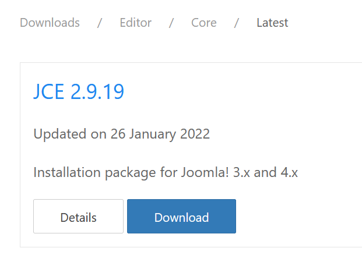Click the blue Download button

pos(181,216)
